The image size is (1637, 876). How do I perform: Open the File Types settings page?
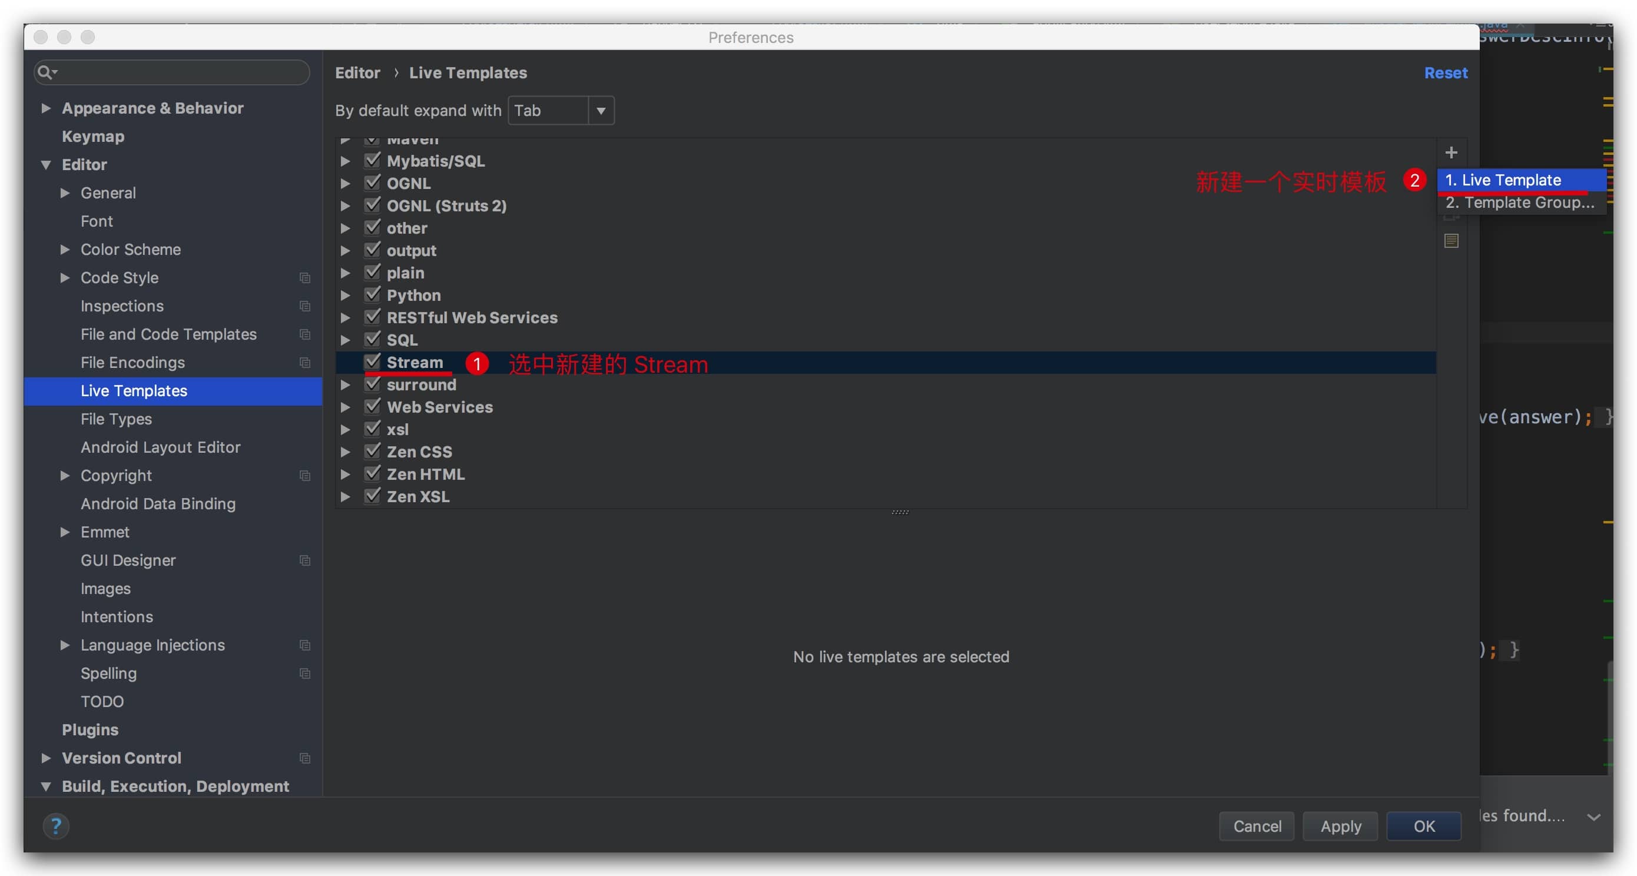(116, 419)
